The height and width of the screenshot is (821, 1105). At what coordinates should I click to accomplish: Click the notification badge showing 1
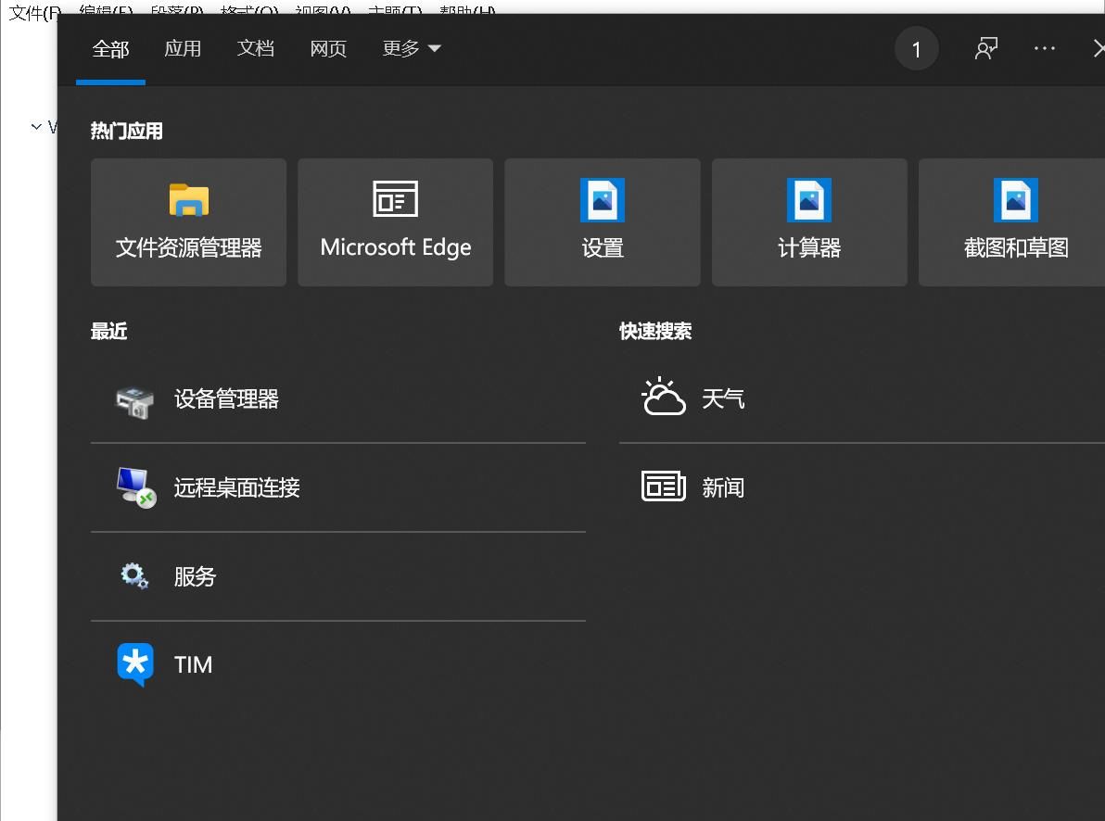coord(916,48)
